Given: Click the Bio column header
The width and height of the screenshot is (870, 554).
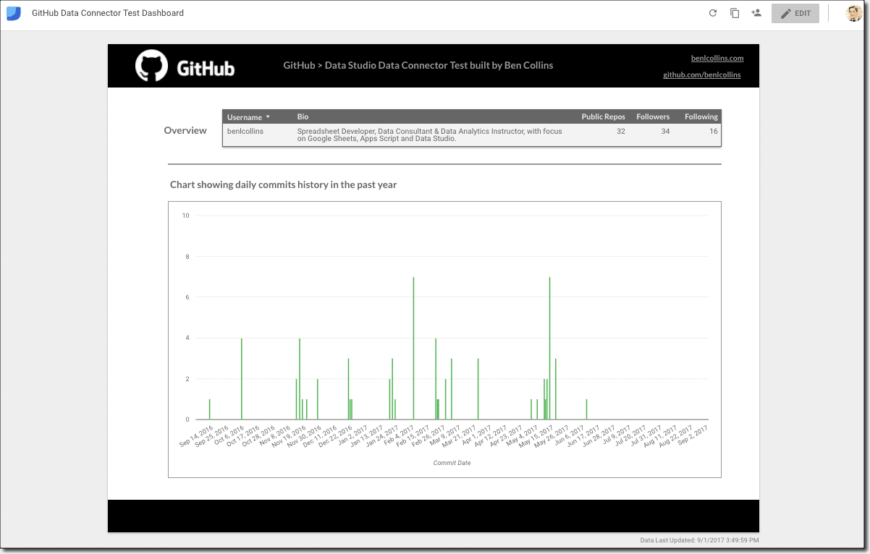Looking at the screenshot, I should [303, 116].
